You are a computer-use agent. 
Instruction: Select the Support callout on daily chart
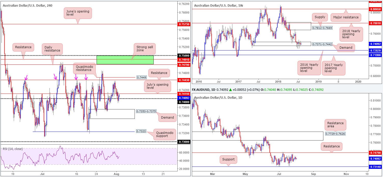228,159
